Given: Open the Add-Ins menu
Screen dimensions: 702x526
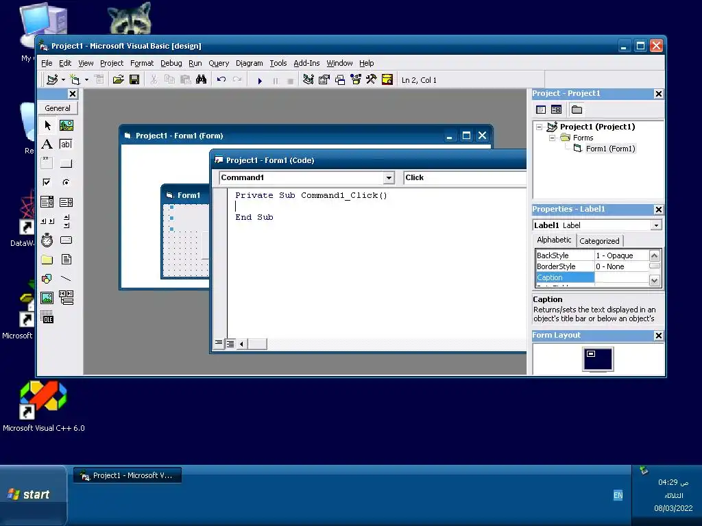Looking at the screenshot, I should (306, 63).
